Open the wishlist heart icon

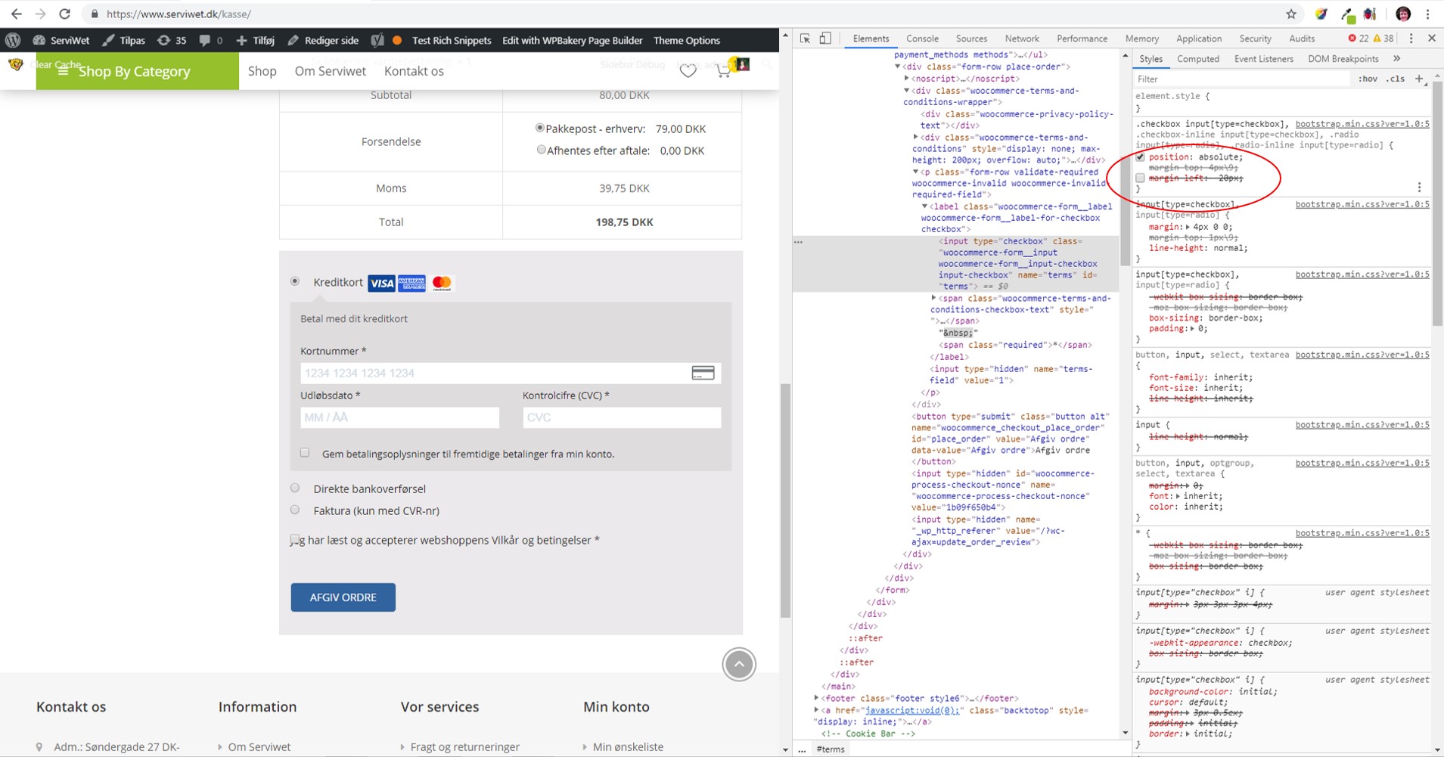point(688,70)
